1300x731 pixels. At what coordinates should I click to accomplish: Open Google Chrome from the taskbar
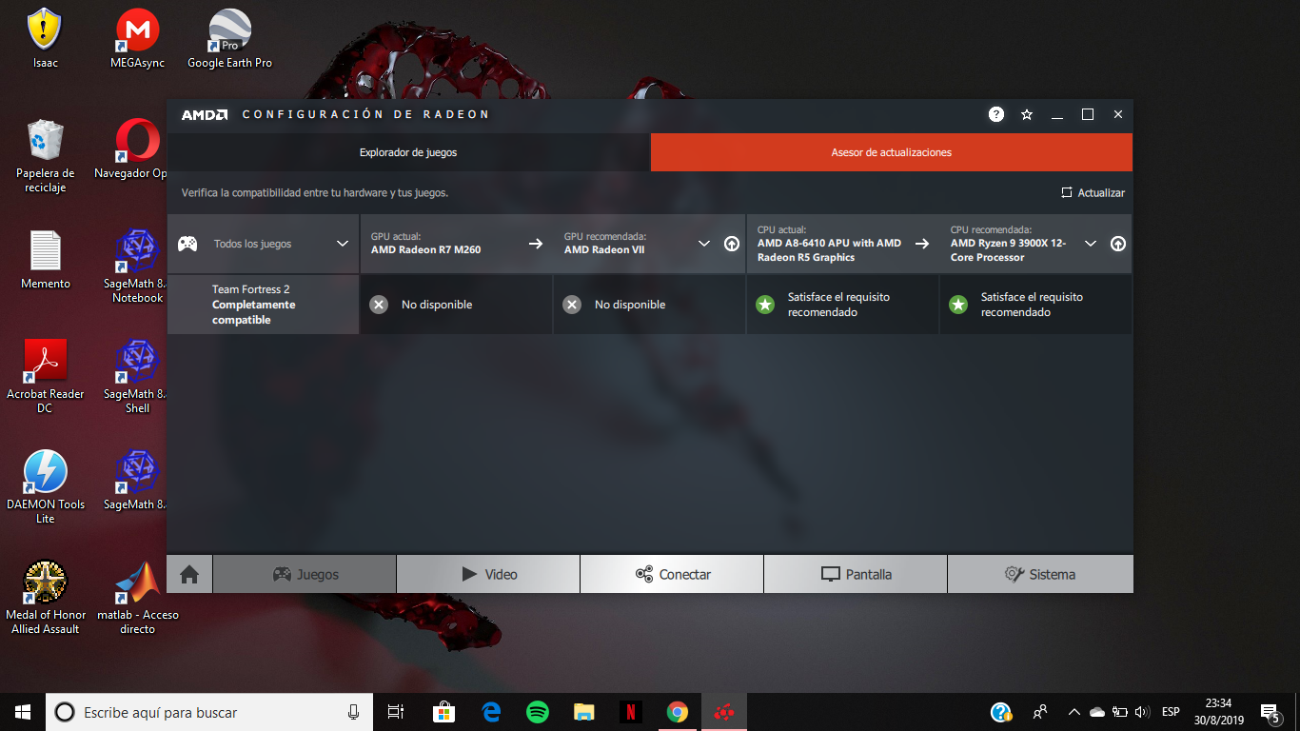678,712
